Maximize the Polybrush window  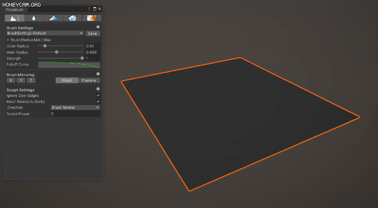pos(95,9)
